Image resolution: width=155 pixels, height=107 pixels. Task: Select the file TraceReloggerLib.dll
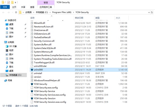point(79,62)
